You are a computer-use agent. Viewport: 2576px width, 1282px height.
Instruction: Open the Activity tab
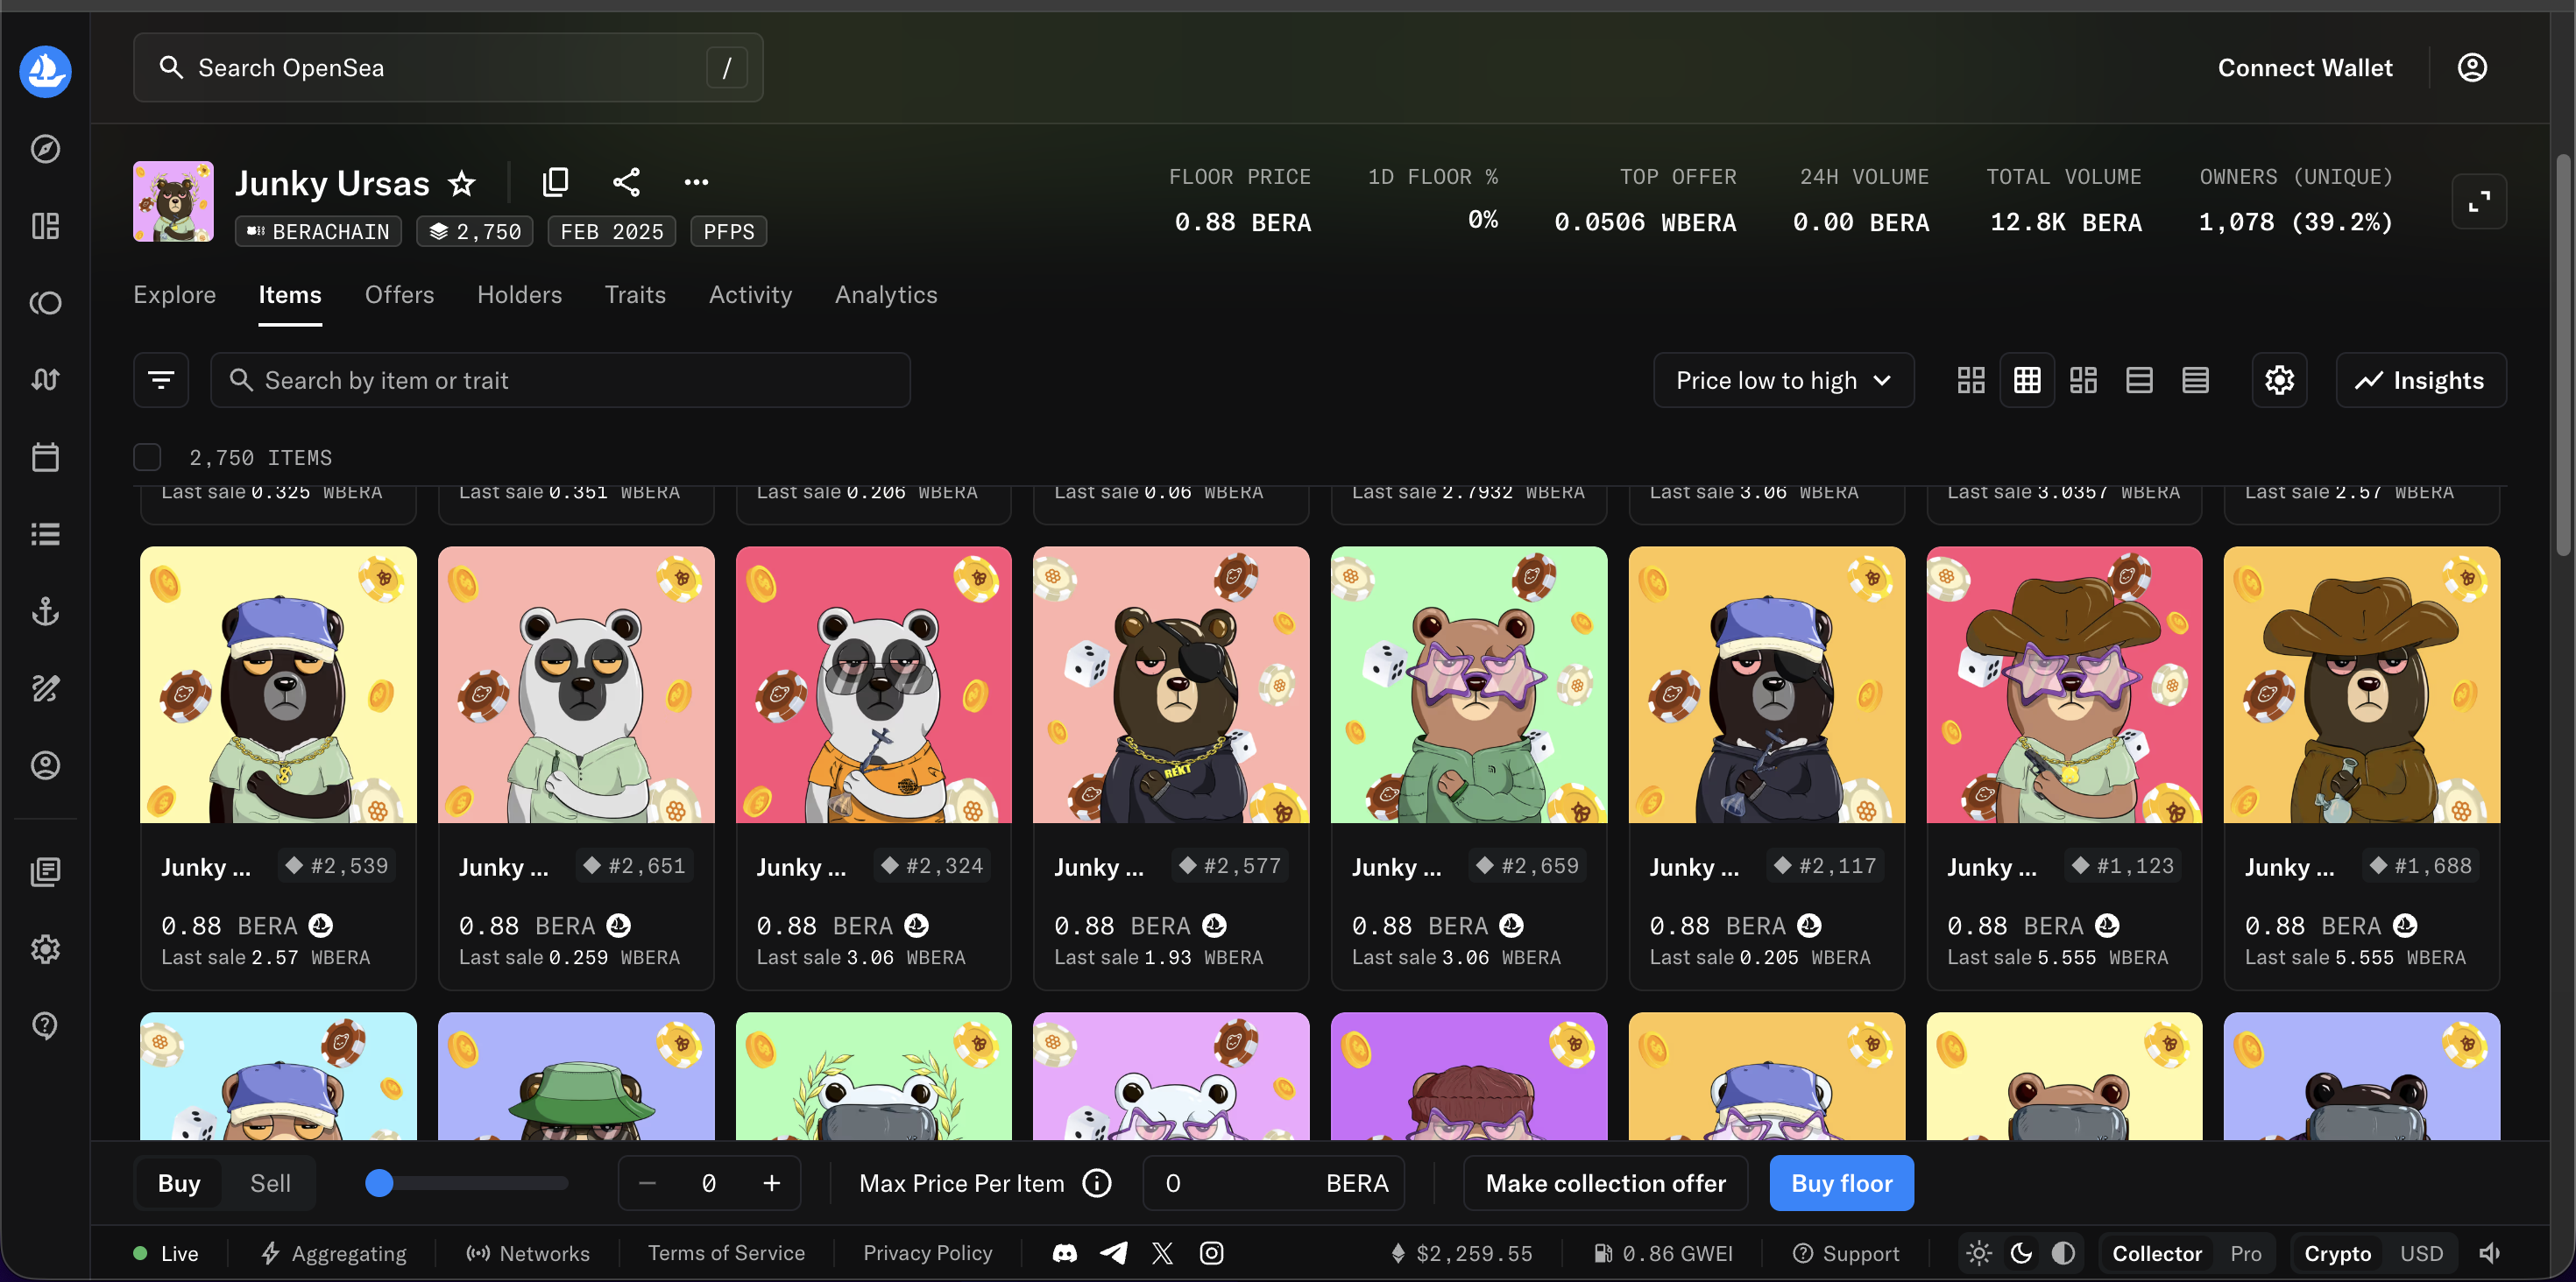tap(750, 295)
